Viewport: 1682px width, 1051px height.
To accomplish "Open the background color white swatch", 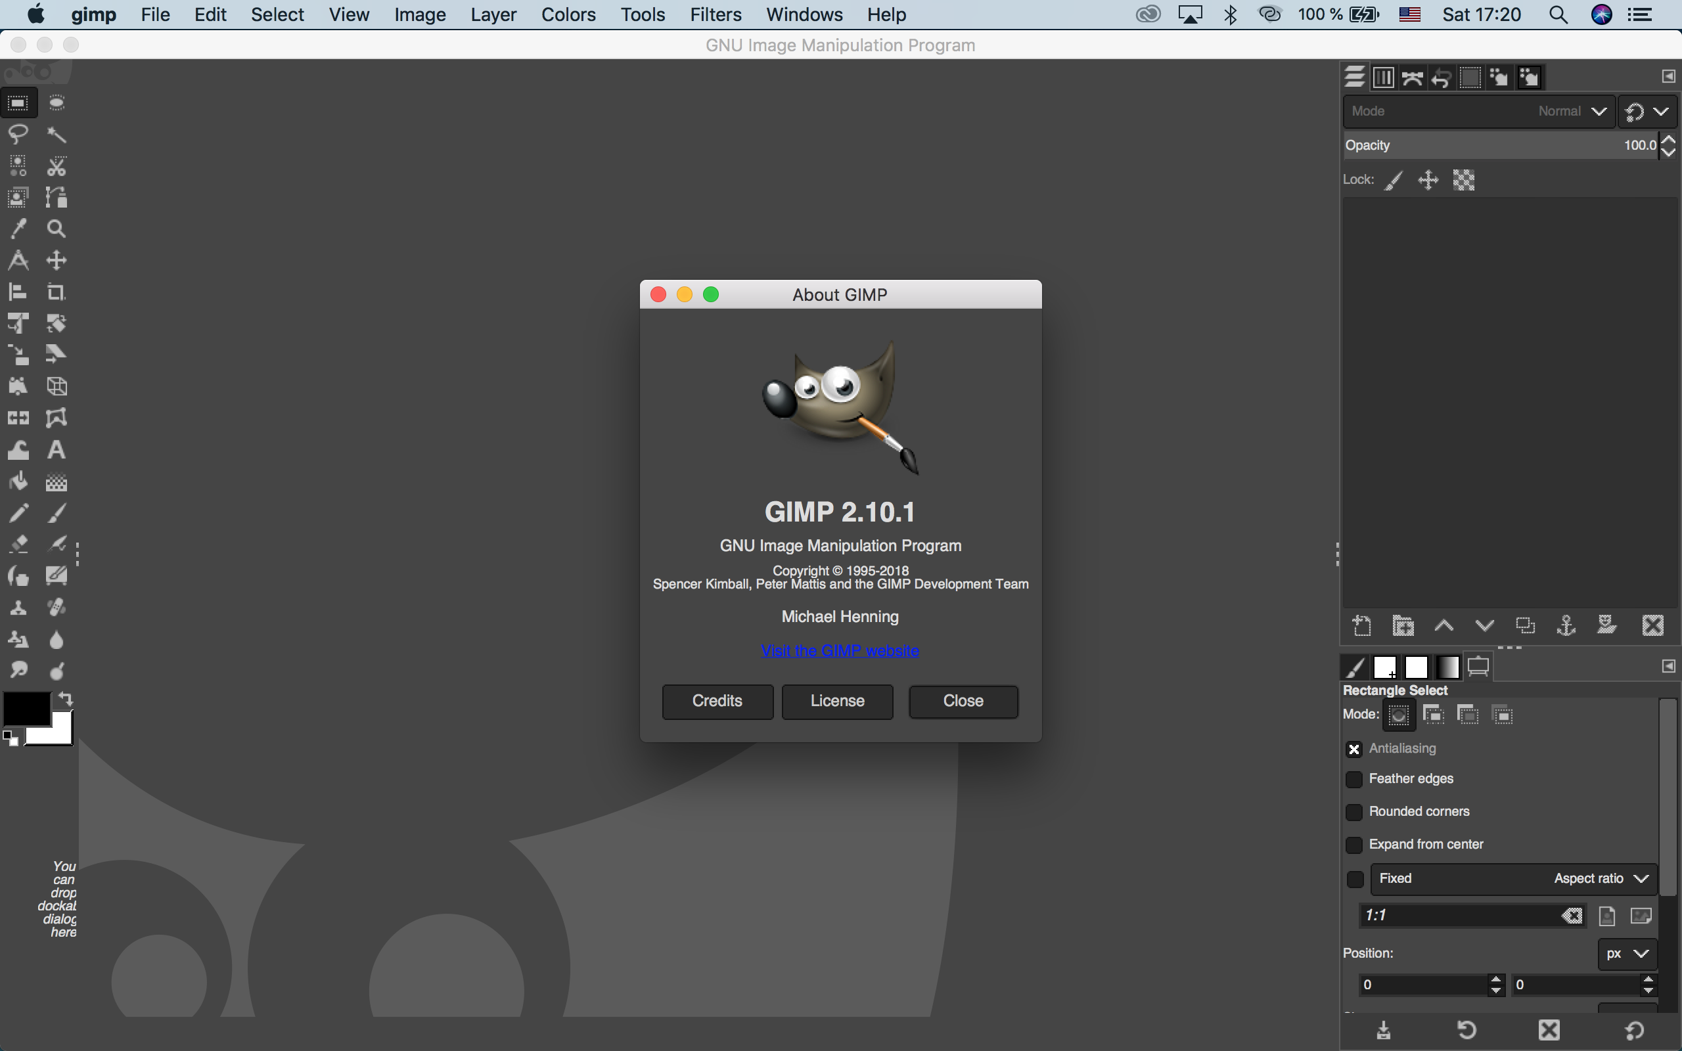I will coord(60,734).
